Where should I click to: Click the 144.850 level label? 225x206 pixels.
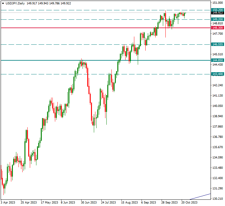click(217, 60)
